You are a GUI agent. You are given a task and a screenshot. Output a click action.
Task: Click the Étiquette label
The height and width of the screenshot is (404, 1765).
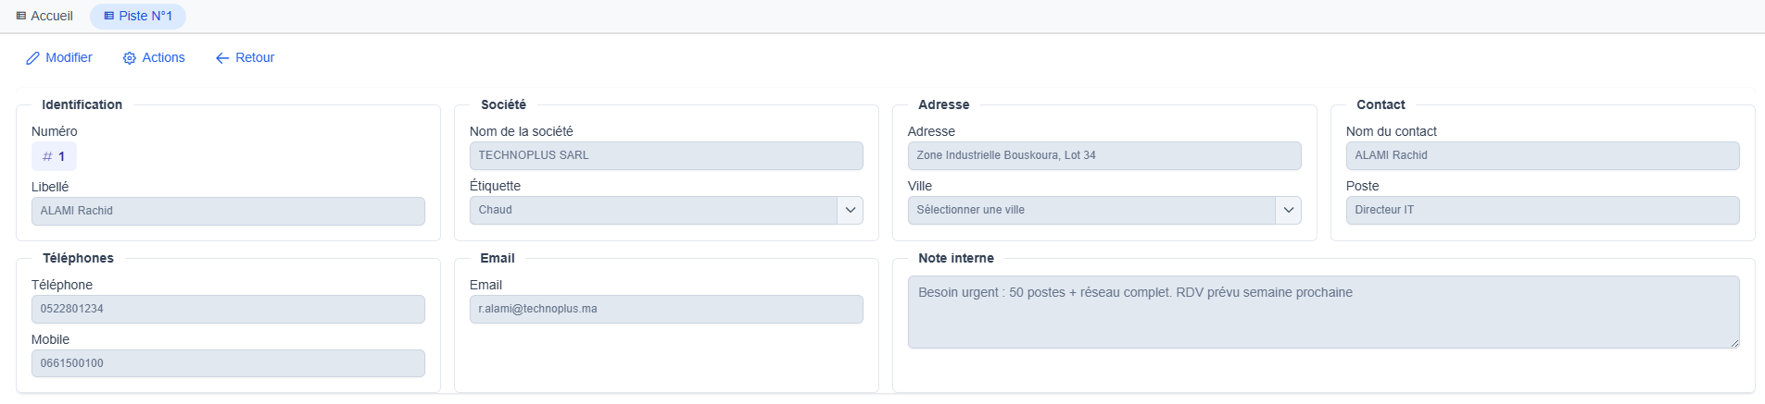[495, 186]
